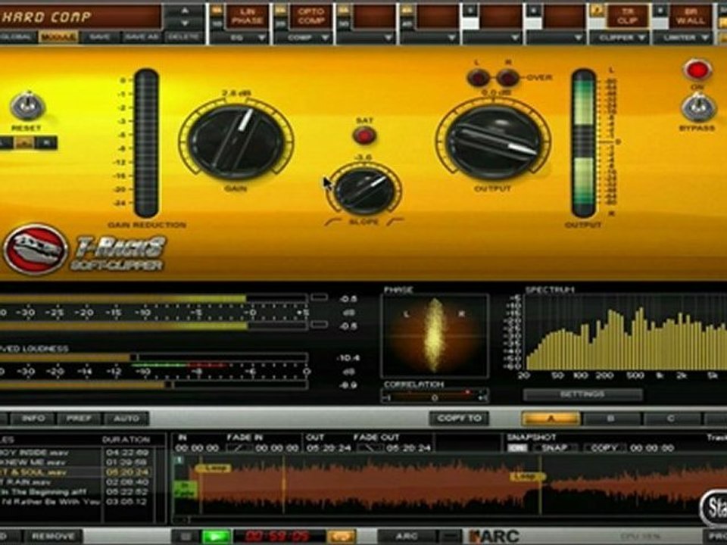Open the CLIPPER module dropdown

tap(619, 38)
